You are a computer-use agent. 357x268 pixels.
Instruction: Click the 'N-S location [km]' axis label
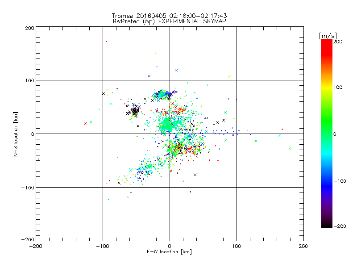tap(16, 134)
